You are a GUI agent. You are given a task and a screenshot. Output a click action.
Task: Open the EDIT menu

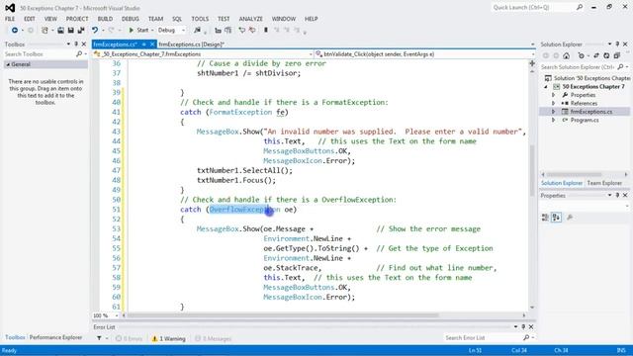(30, 19)
